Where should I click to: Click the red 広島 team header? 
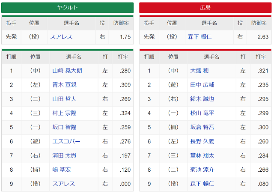(205, 8)
